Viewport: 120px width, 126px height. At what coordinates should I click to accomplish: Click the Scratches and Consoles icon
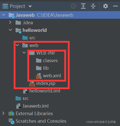coord(11,121)
